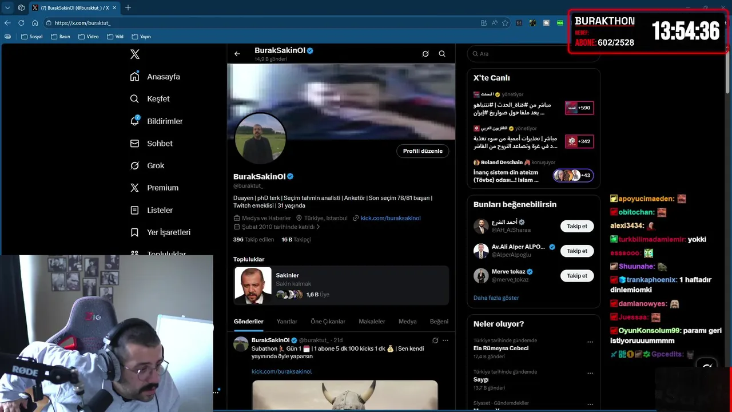Screen dimensions: 732x412
Task: Open Ela Rümeysa Cebeci trending topic
Action: pos(501,348)
